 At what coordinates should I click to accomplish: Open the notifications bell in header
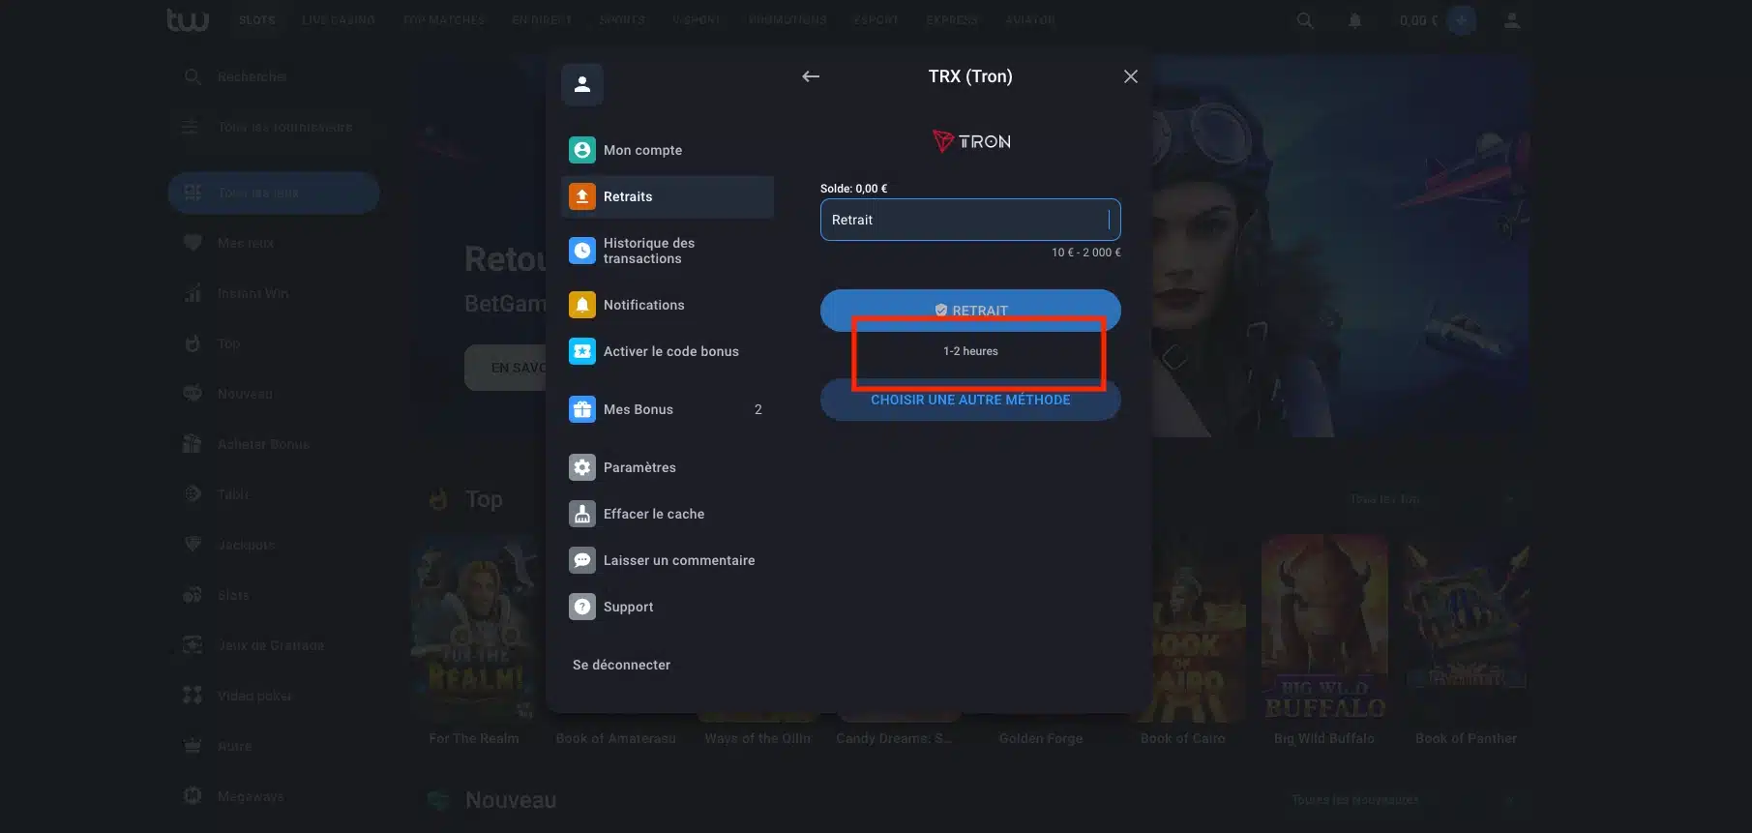(x=1355, y=20)
